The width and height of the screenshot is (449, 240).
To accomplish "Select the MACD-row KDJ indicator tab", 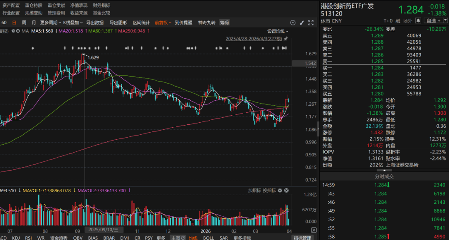I will coord(17,238).
